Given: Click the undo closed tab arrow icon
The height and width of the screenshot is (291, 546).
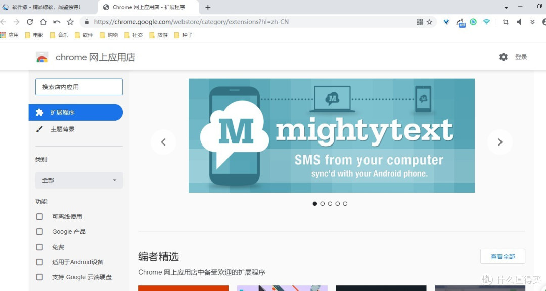Looking at the screenshot, I should click(x=57, y=22).
